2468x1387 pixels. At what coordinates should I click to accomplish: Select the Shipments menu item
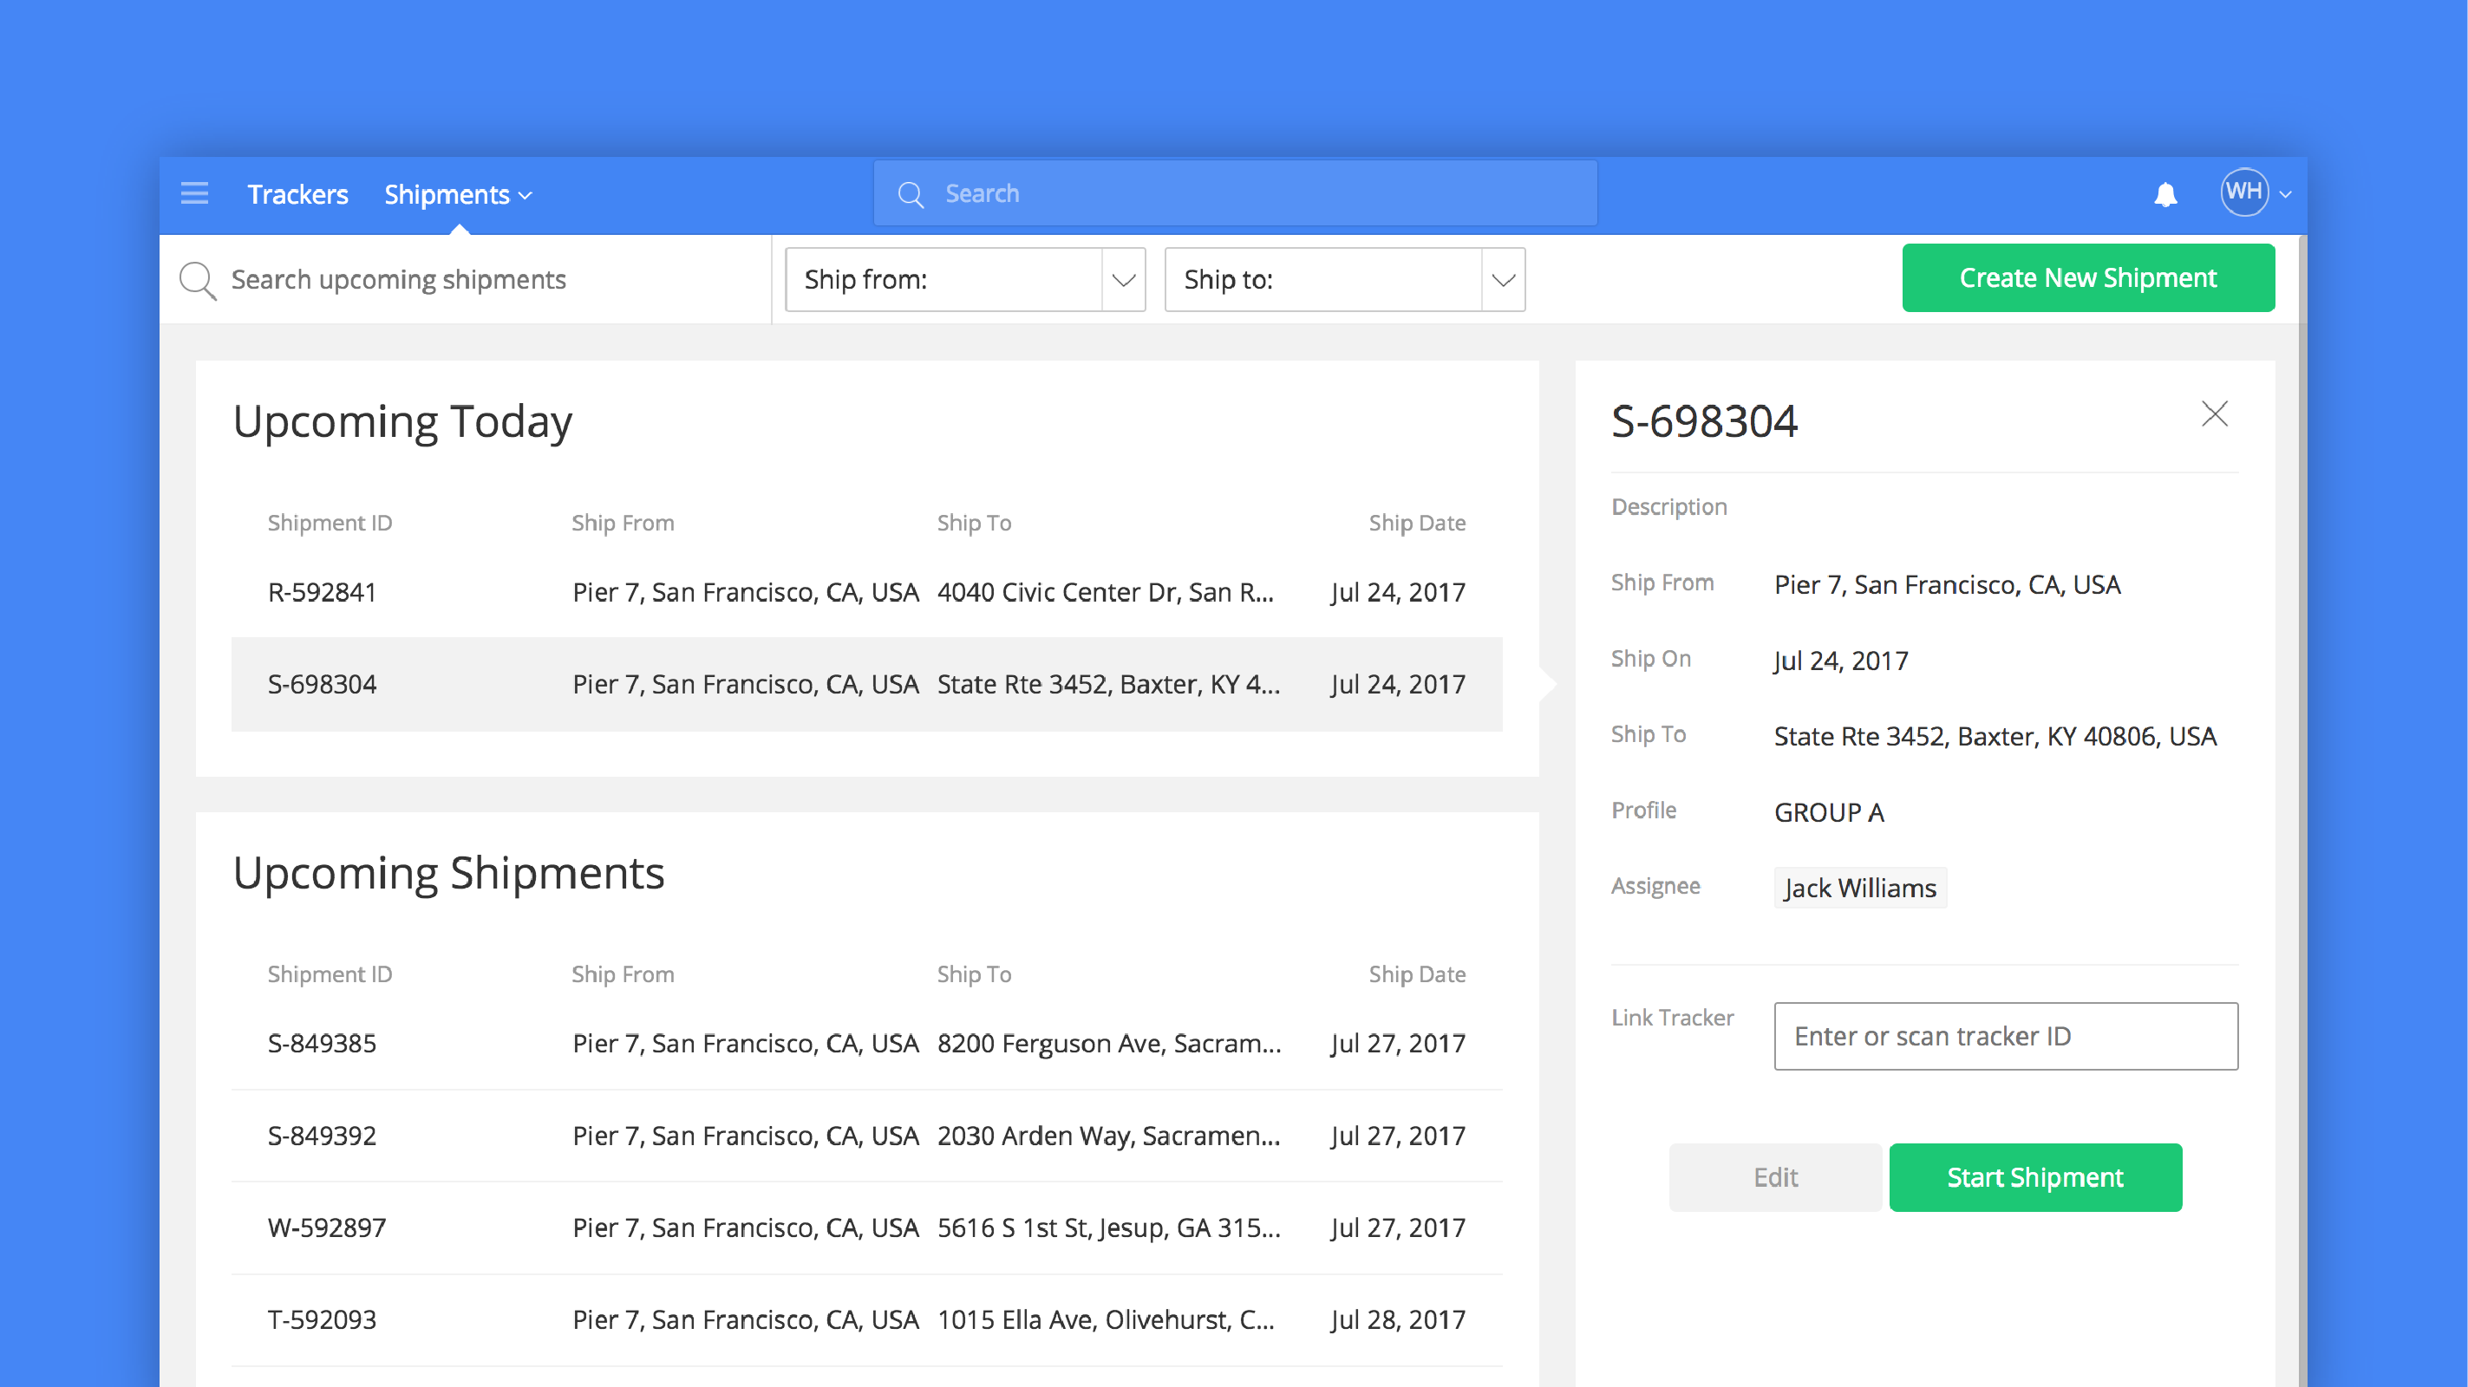[447, 193]
